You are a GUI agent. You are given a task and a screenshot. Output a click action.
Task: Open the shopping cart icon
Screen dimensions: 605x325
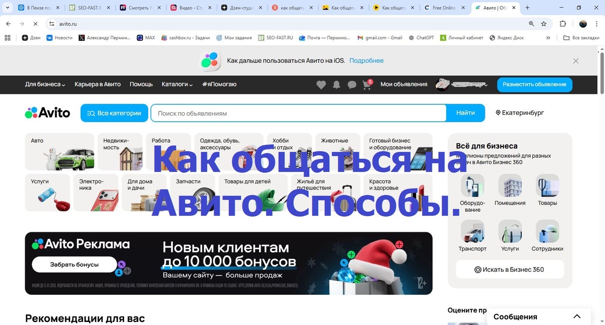click(x=367, y=85)
